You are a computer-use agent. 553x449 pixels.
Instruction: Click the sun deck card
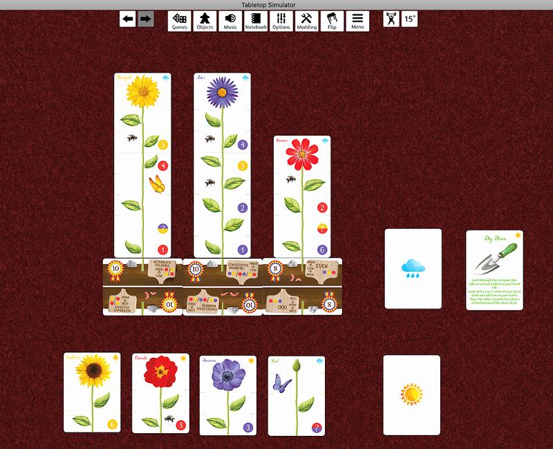coord(411,395)
